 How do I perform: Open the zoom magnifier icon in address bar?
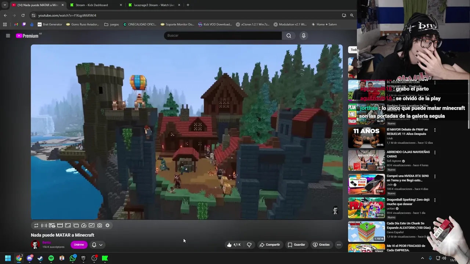click(352, 15)
